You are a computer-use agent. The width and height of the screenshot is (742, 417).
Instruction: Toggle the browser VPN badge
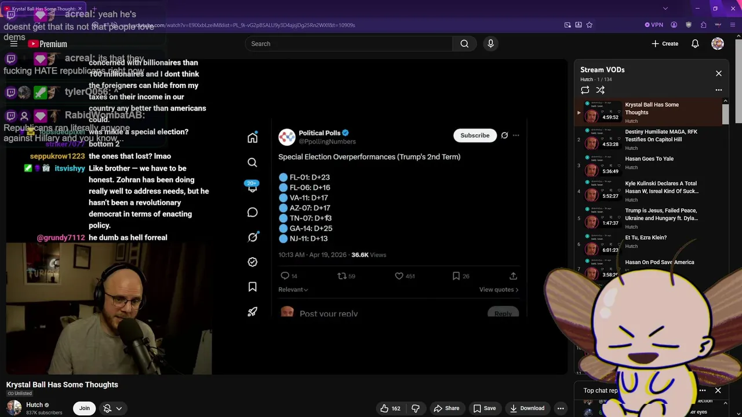coord(654,25)
